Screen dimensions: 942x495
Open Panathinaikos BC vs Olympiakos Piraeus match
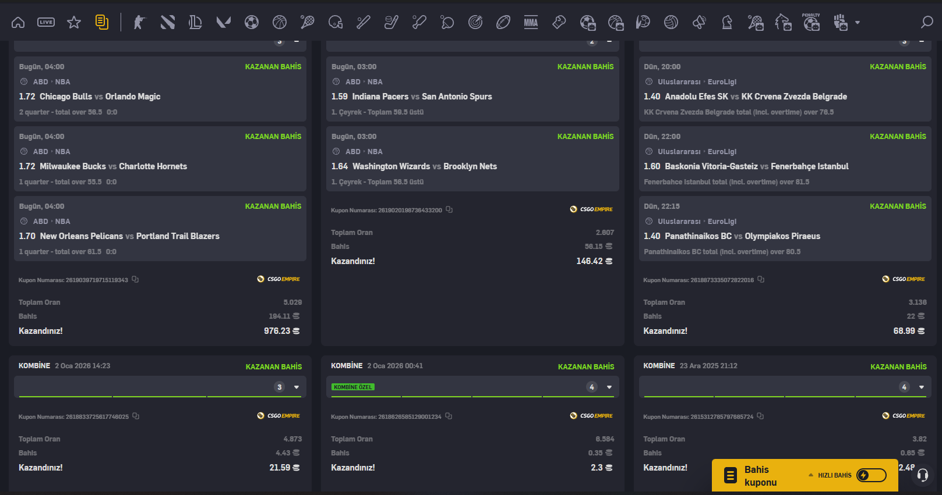pyautogui.click(x=742, y=236)
